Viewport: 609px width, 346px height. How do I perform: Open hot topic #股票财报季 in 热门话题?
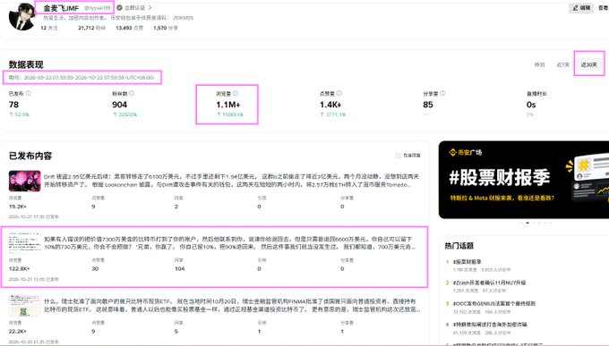467,262
